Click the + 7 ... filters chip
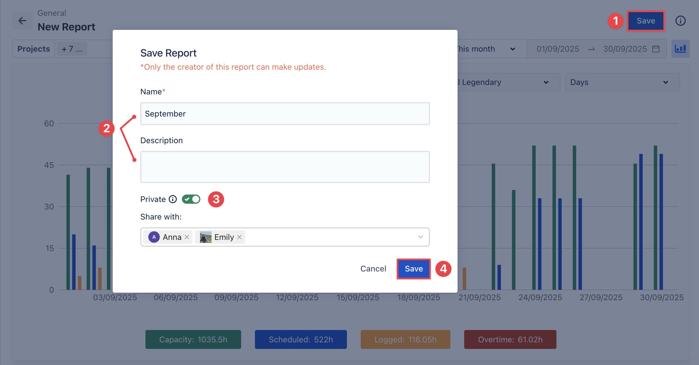 [72, 49]
